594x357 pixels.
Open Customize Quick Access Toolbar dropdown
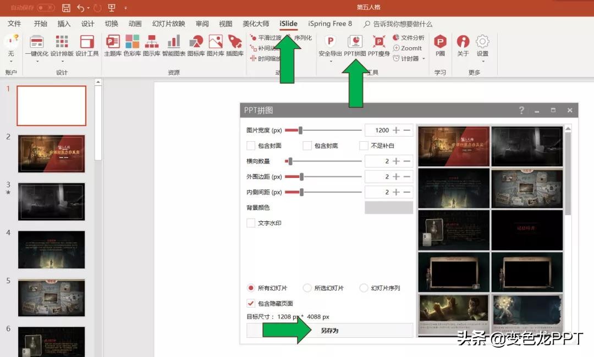[125, 8]
